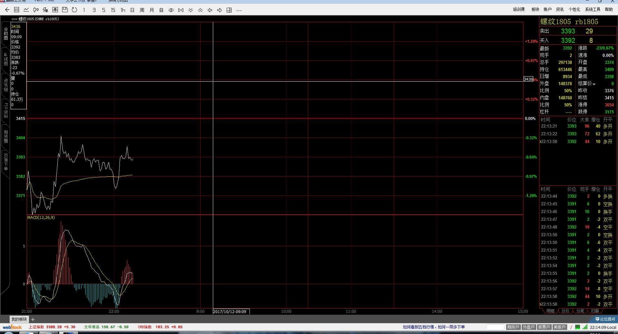The height and width of the screenshot is (334, 618).
Task: Click the split-panel layout icon
Action: pyautogui.click(x=229, y=10)
